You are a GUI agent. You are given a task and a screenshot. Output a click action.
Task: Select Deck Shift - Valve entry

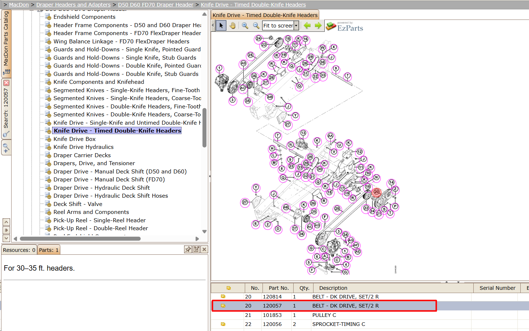78,204
